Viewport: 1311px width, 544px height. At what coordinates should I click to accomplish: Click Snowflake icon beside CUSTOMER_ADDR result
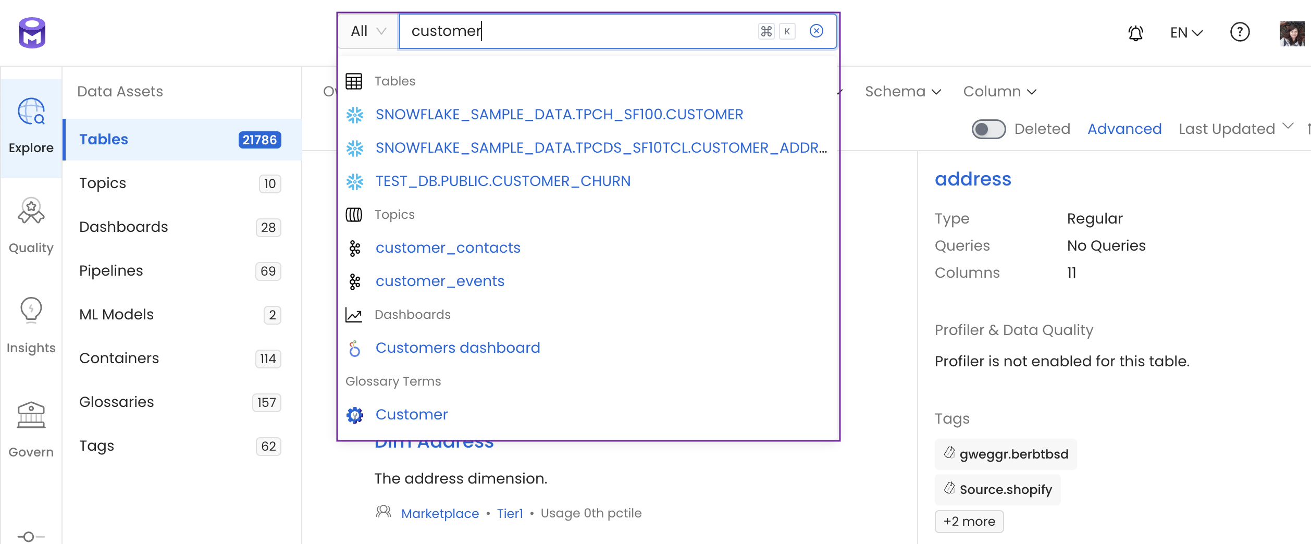[355, 148]
